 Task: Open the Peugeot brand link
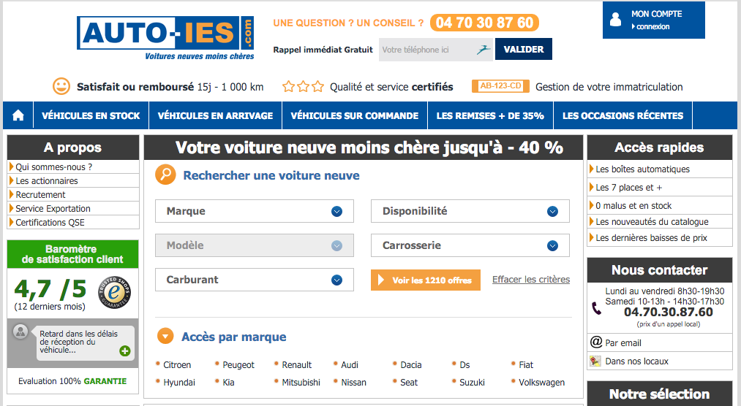[x=238, y=364]
